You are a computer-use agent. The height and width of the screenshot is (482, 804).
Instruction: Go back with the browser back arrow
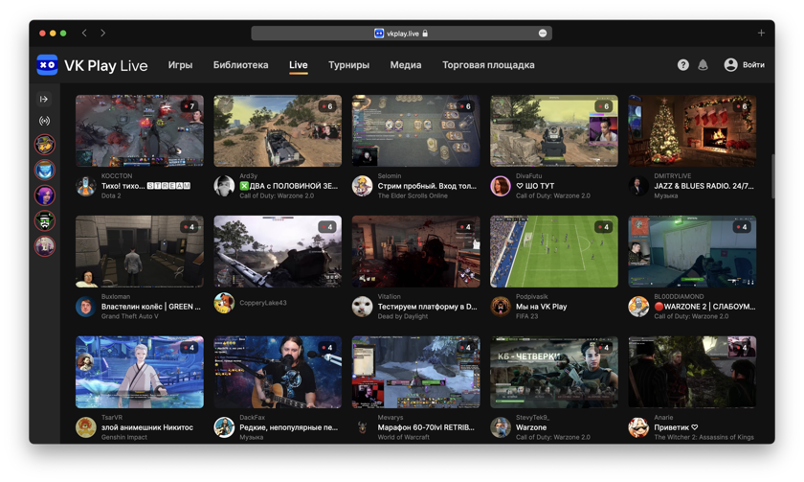point(84,33)
